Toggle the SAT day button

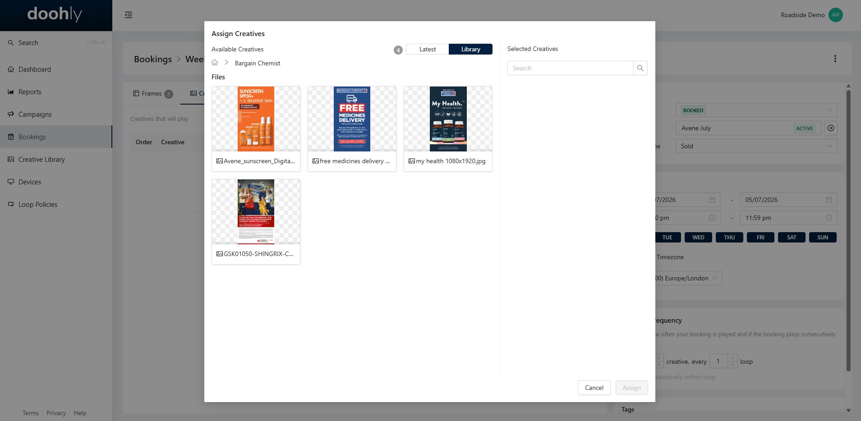pos(792,238)
